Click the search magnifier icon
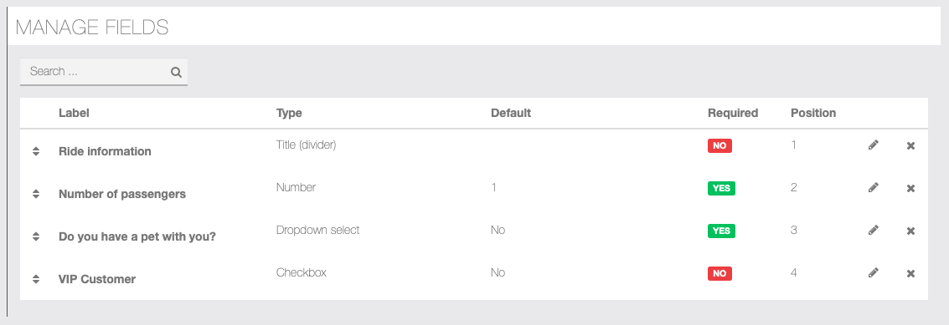Viewport: 949px width, 325px height. [176, 73]
